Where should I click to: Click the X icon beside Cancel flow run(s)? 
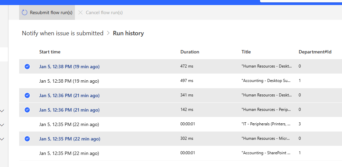click(x=81, y=13)
